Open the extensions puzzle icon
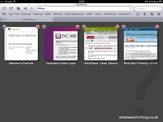 coord(145,14)
